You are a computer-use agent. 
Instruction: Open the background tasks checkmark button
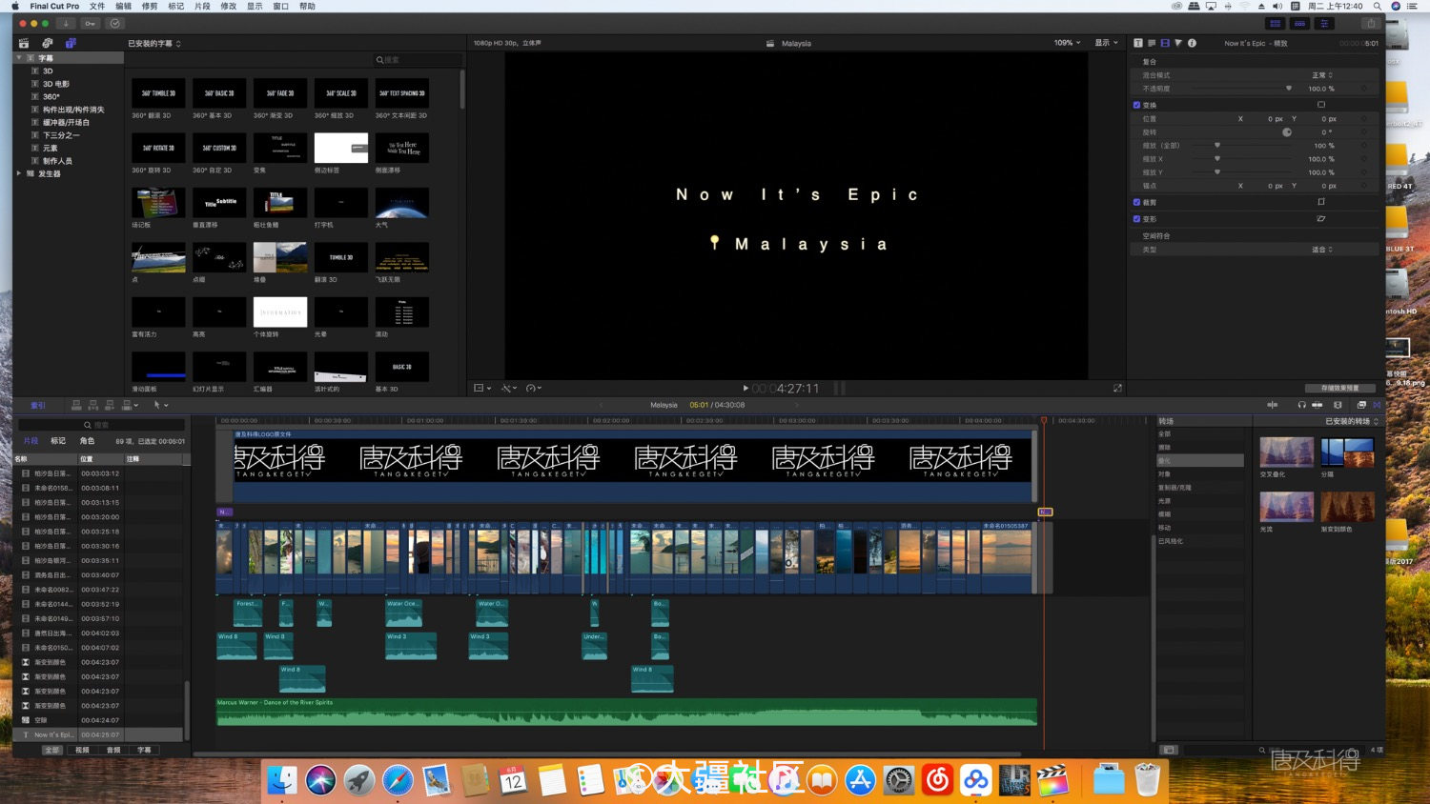click(x=115, y=23)
